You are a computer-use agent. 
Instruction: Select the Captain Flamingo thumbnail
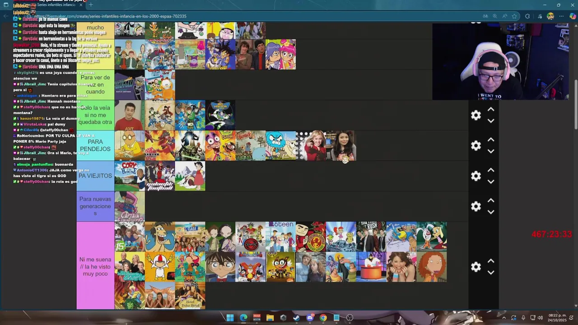click(x=130, y=206)
